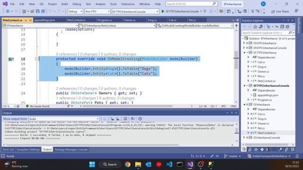
Task: Click the timestamp clock icon in Output
Action: click(x=140, y=119)
